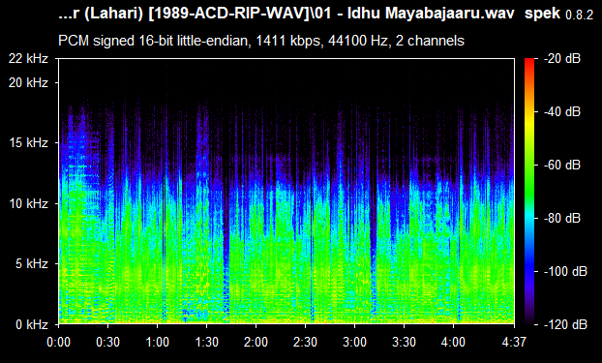The image size is (602, 363).
Task: Click the 1:30 time axis label
Action: coord(206,342)
